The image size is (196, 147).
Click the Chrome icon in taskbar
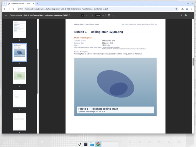point(98,144)
